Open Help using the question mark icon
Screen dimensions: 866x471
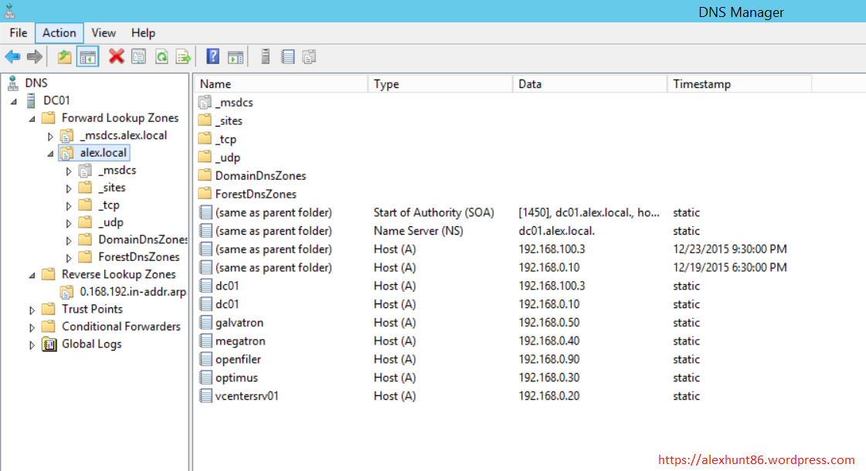tap(212, 56)
